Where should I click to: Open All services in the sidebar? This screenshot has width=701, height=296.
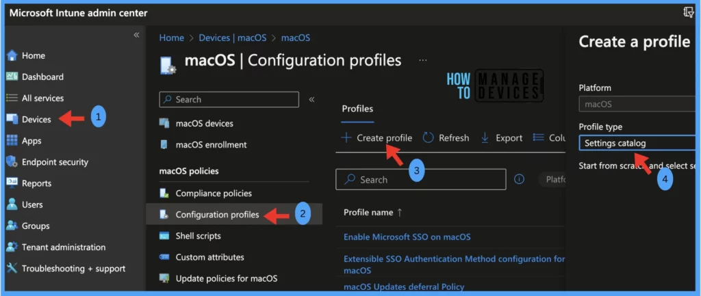point(42,98)
